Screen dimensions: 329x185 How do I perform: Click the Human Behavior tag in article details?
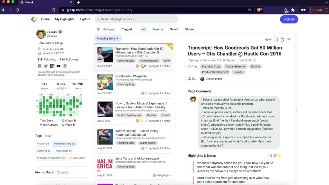coord(235,66)
